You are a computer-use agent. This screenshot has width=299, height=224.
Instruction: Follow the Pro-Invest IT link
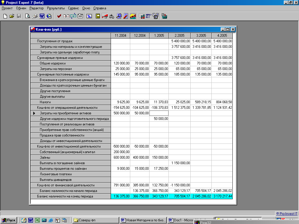pyautogui.click(x=287, y=214)
